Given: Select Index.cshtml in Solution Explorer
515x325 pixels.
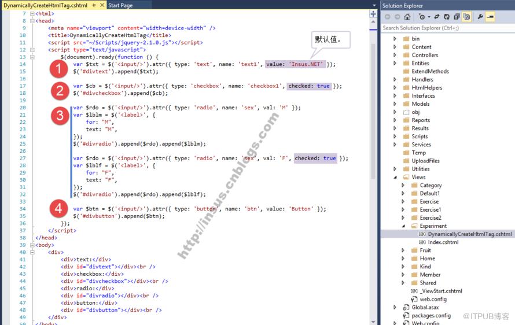Looking at the screenshot, I should coord(443,242).
